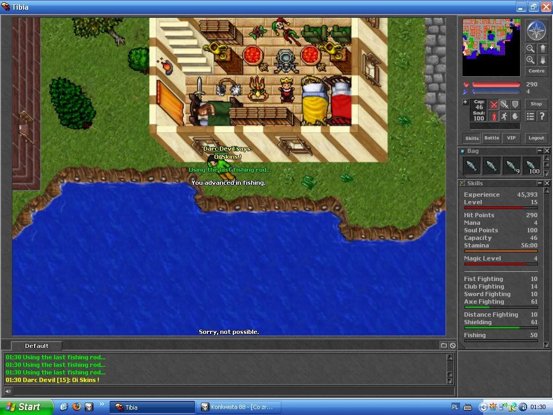
Task: Expand hidden system tray icons
Action: coord(483,407)
